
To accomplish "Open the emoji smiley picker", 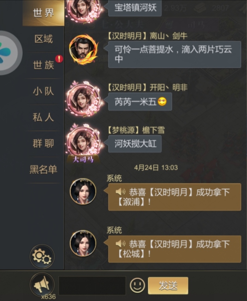I will click(137, 286).
